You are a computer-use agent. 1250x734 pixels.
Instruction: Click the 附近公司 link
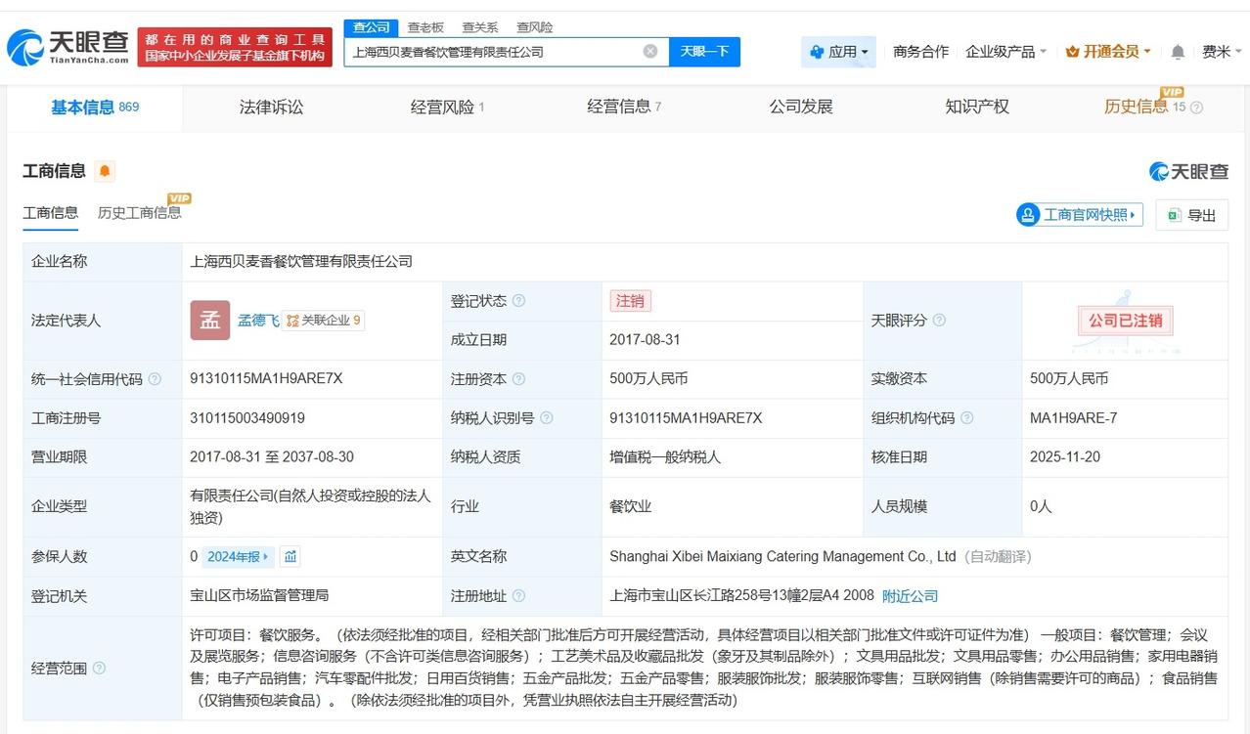click(910, 596)
